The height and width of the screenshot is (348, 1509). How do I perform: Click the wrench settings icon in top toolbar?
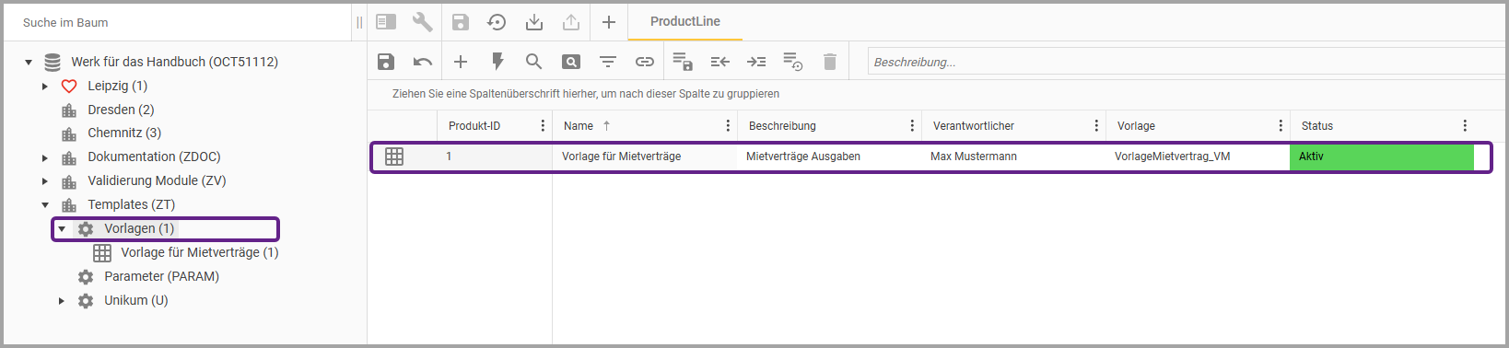[423, 22]
